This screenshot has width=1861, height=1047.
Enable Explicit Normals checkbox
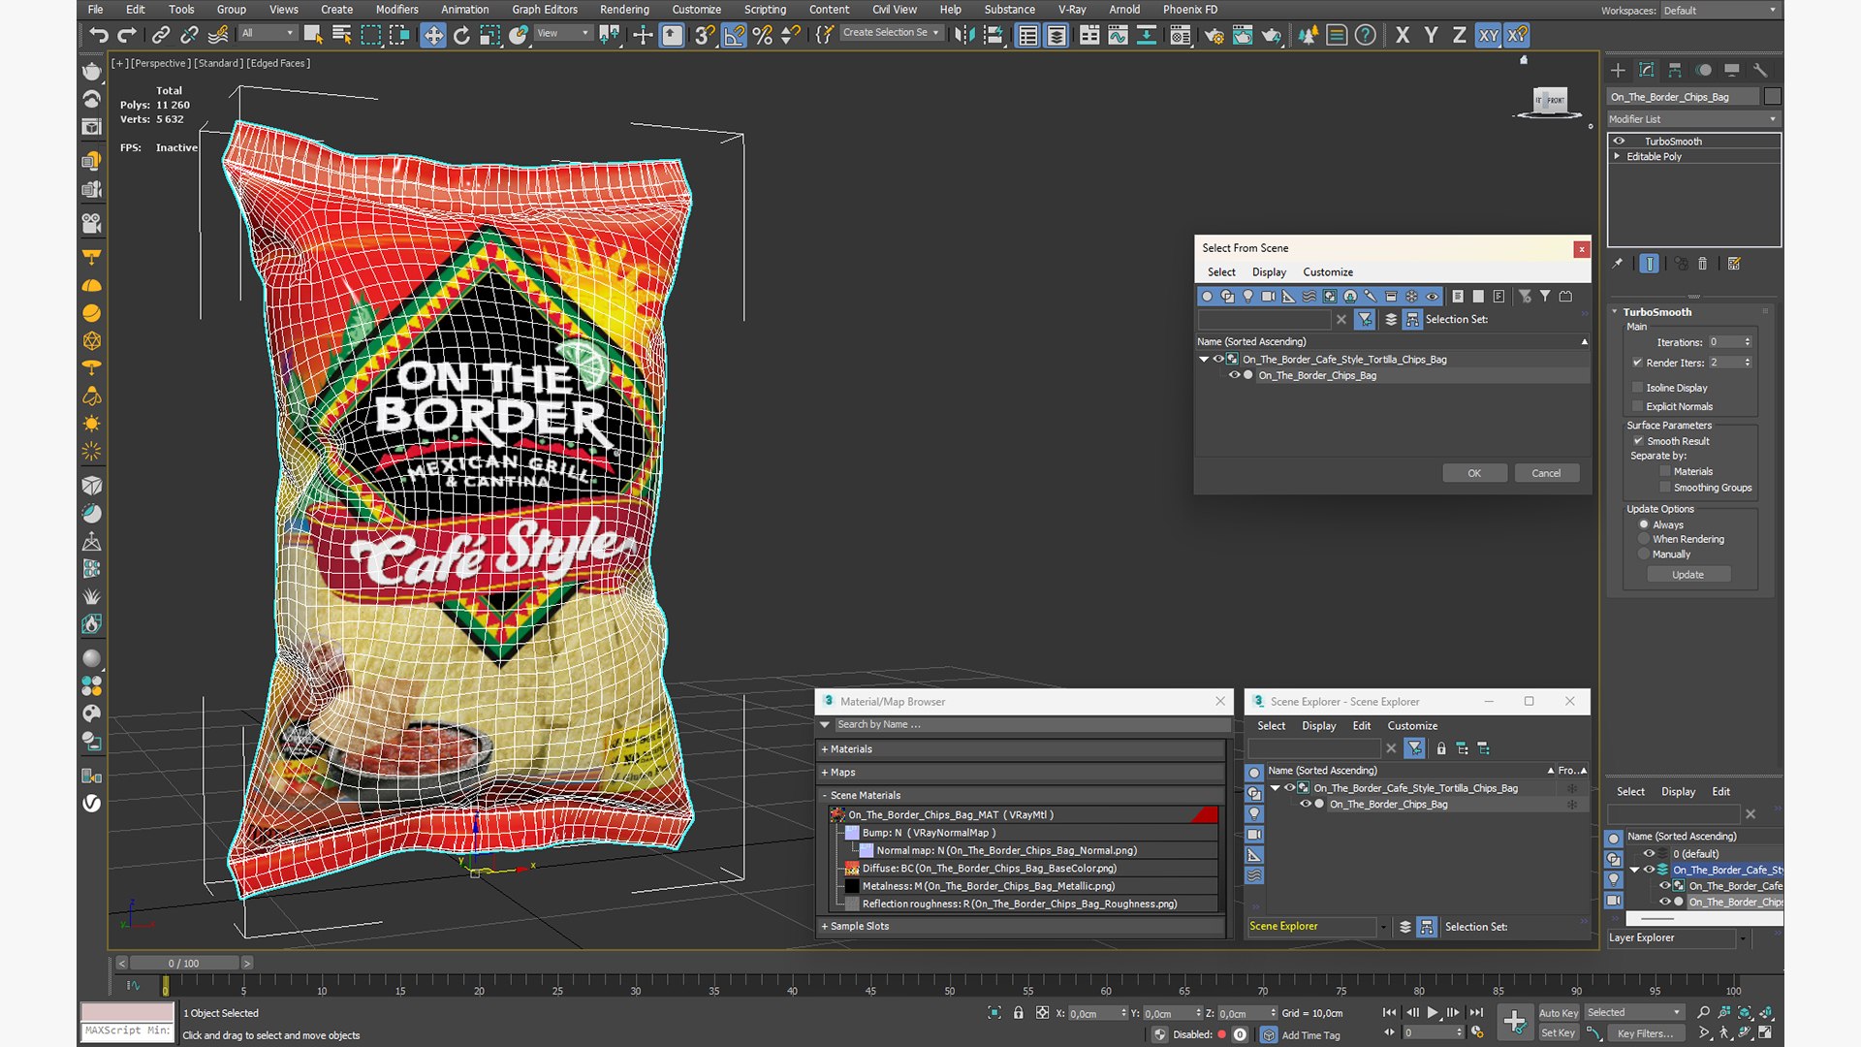tap(1638, 406)
